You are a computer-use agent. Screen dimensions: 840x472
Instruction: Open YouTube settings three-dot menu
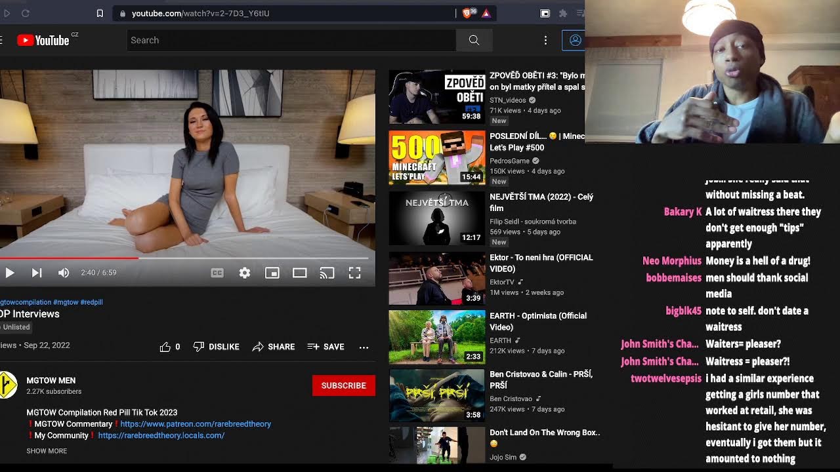tap(545, 40)
